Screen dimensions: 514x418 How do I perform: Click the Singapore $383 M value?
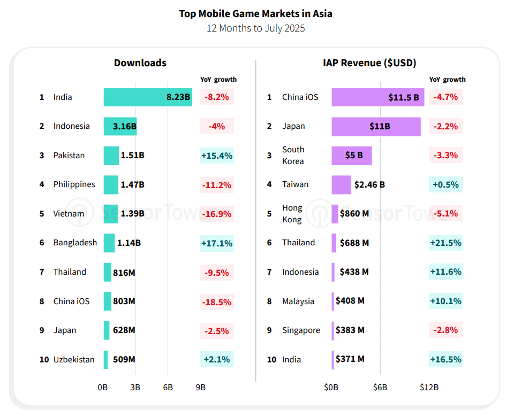coord(350,330)
